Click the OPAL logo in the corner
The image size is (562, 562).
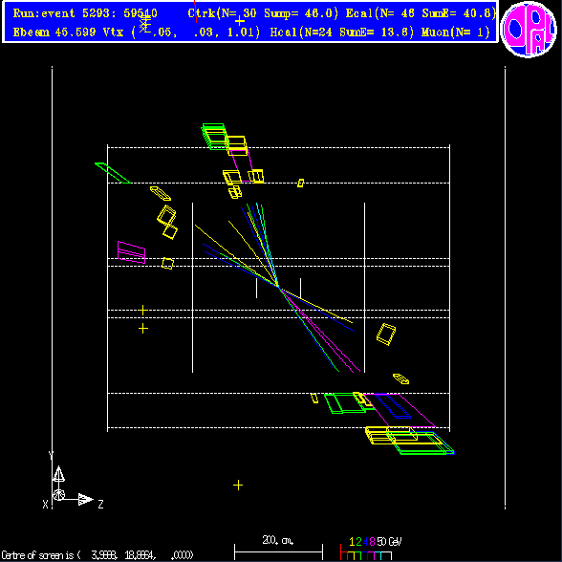point(529,30)
